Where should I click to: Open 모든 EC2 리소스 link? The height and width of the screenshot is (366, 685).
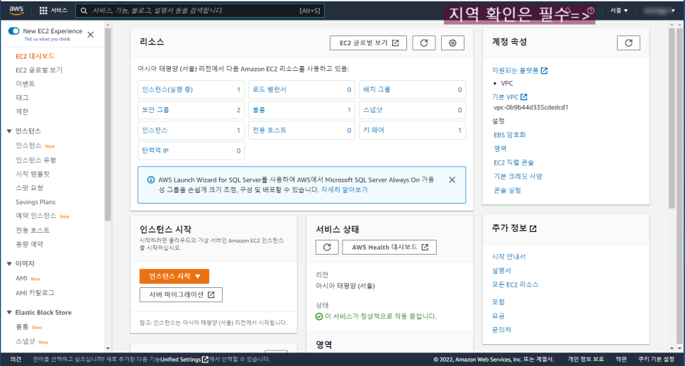pyautogui.click(x=515, y=284)
